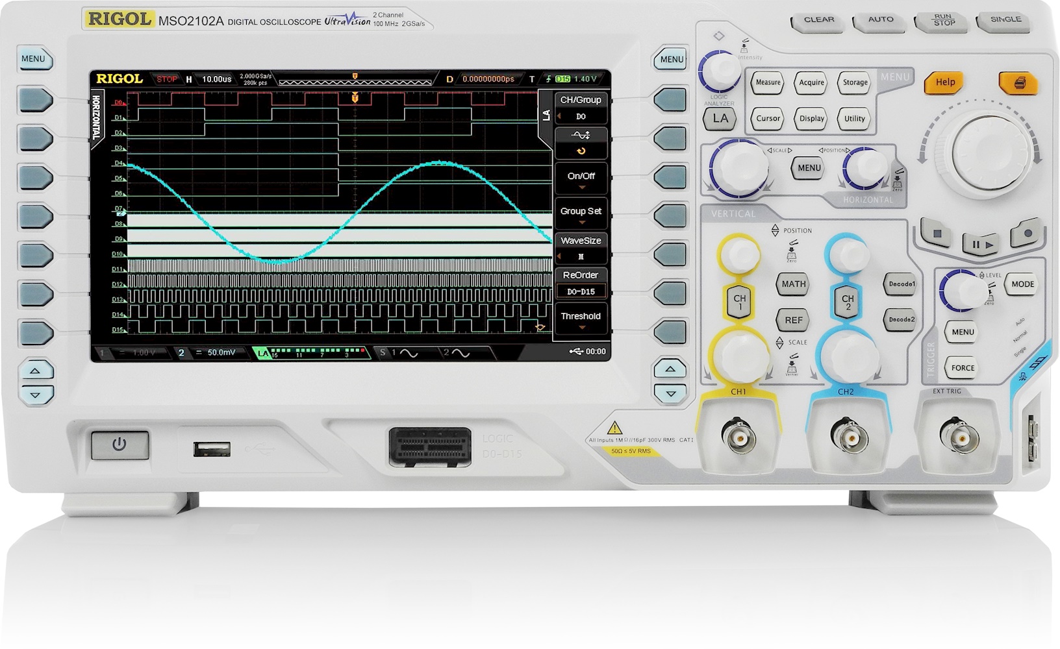Open the On/Off submenu on screen
Screen dimensions: 1060x649
tap(581, 178)
